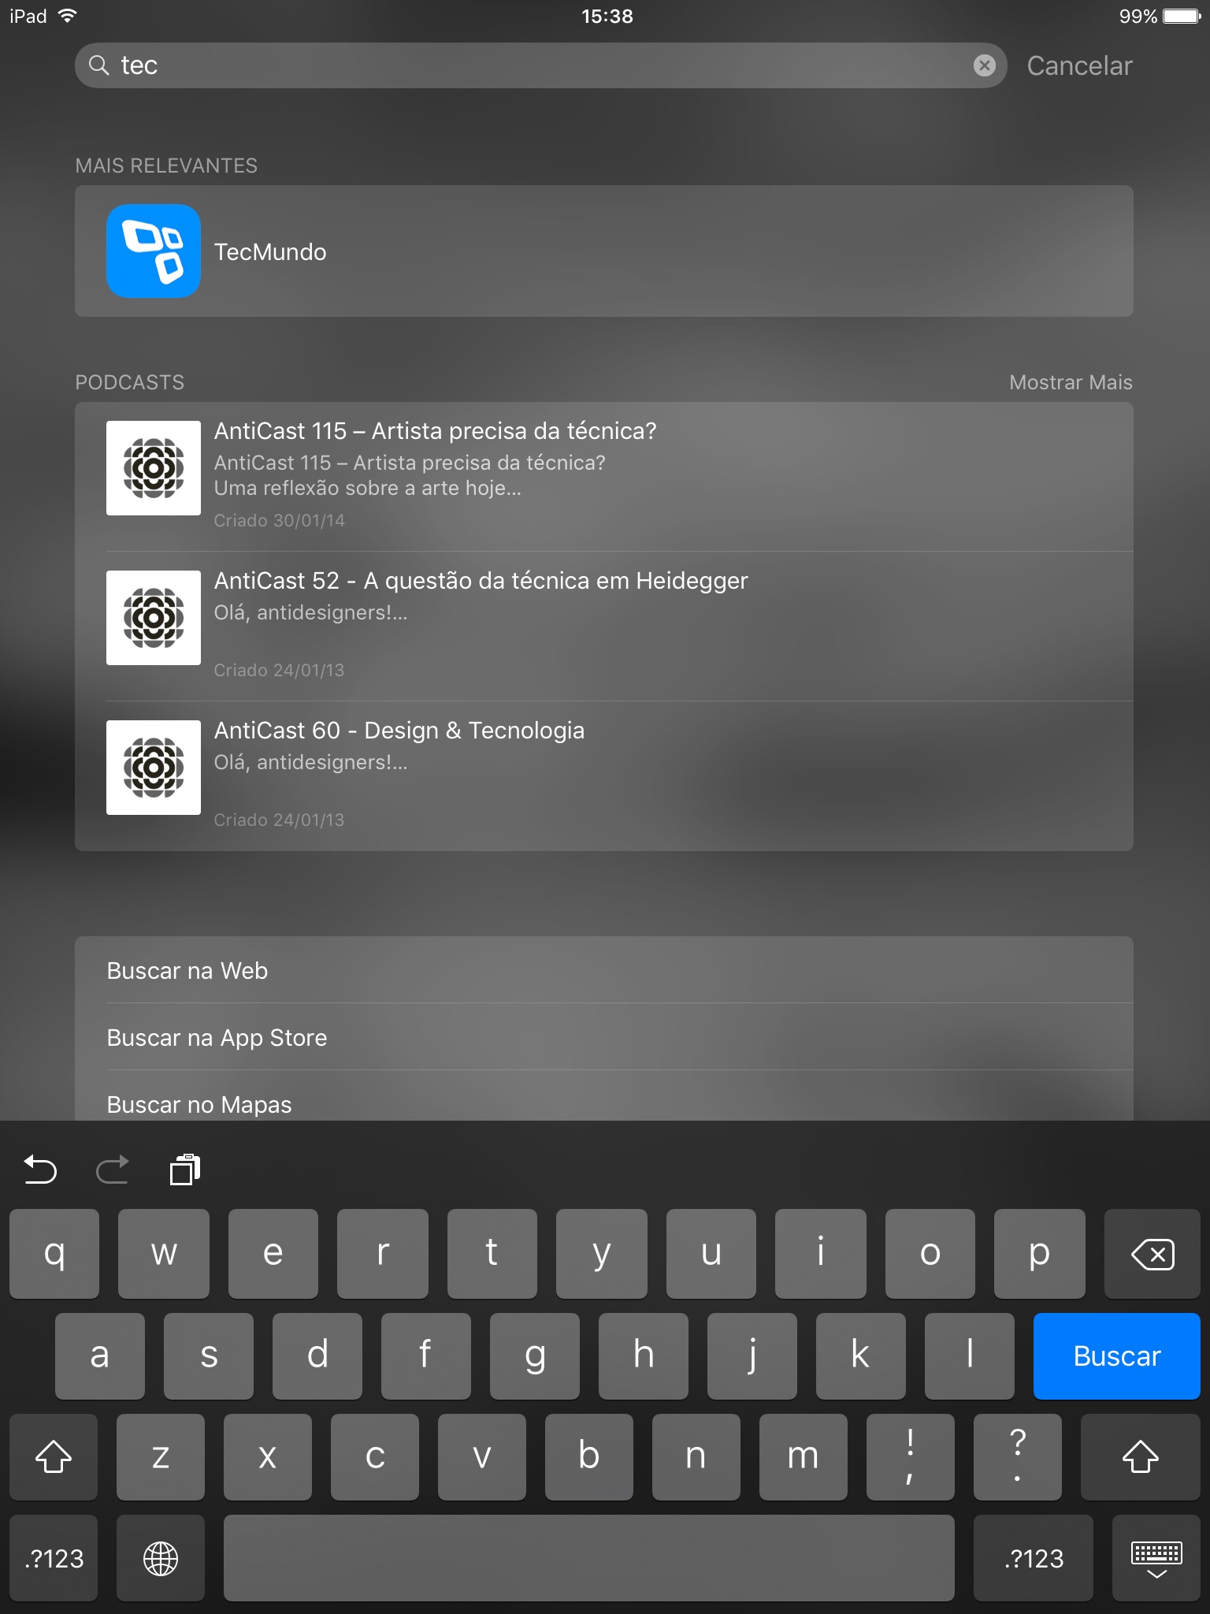Choose Buscar na App Store option
The height and width of the screenshot is (1614, 1210).
pyautogui.click(x=604, y=1037)
